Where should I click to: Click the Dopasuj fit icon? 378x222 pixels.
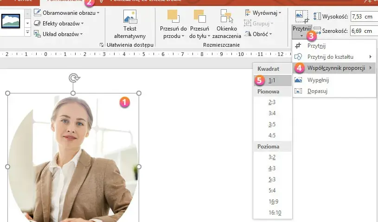pos(298,91)
